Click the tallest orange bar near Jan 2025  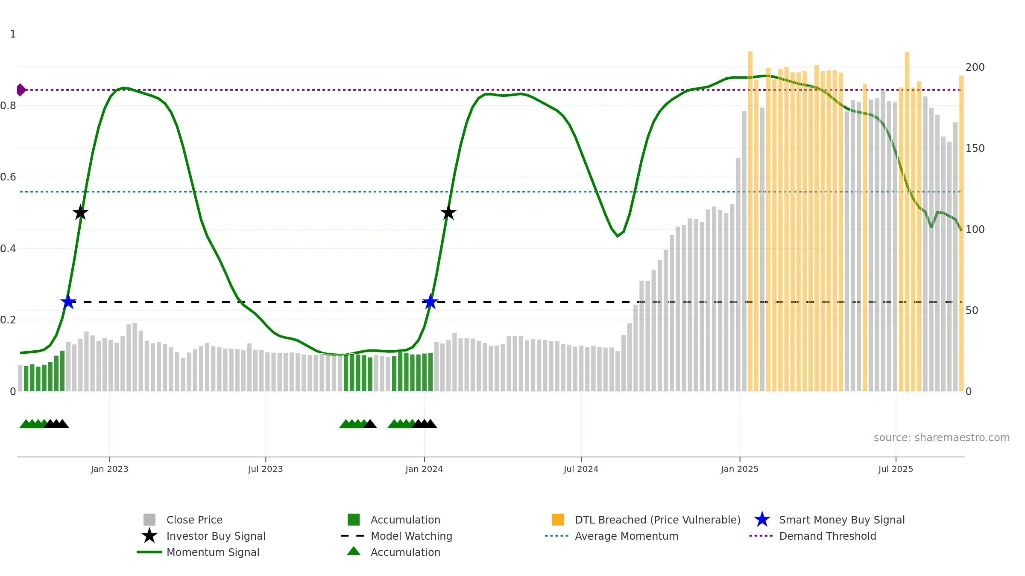(x=750, y=221)
